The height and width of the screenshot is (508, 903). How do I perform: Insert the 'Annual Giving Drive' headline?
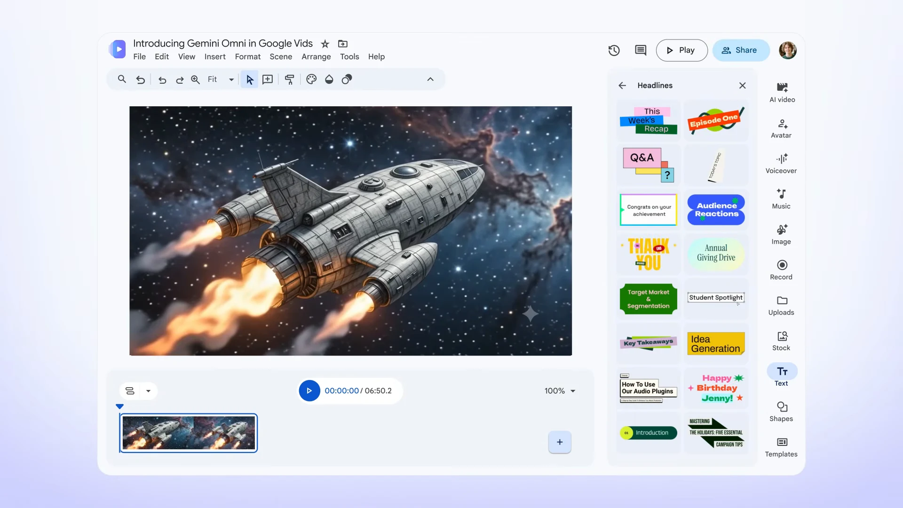pyautogui.click(x=716, y=254)
